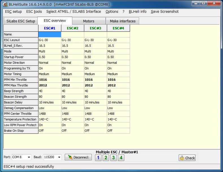Click ESC#1 PPM Min Throttle value 1016

pos(50,80)
